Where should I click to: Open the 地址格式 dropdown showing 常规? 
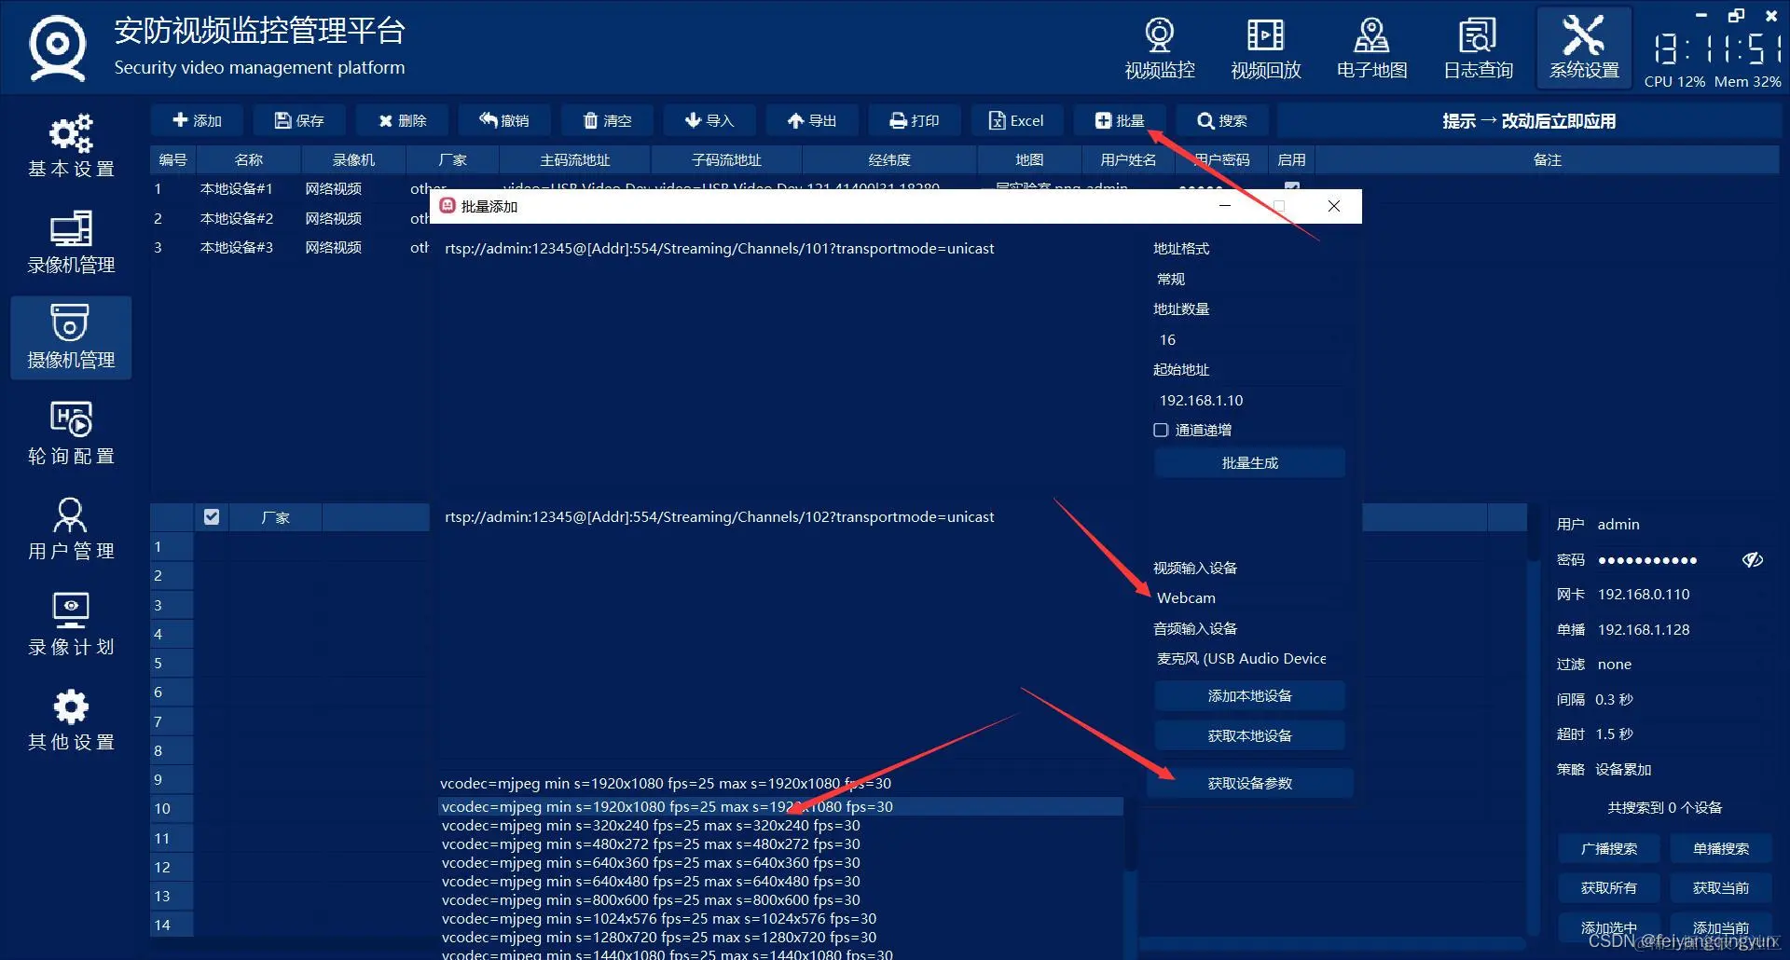tap(1249, 279)
